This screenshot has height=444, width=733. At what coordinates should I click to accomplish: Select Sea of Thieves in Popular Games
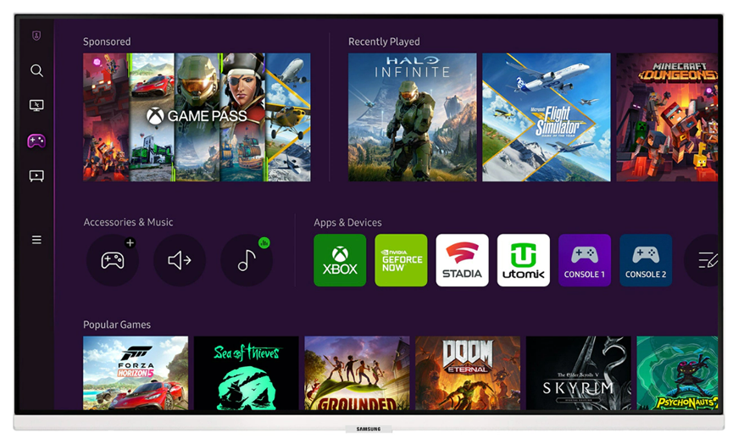pos(247,373)
